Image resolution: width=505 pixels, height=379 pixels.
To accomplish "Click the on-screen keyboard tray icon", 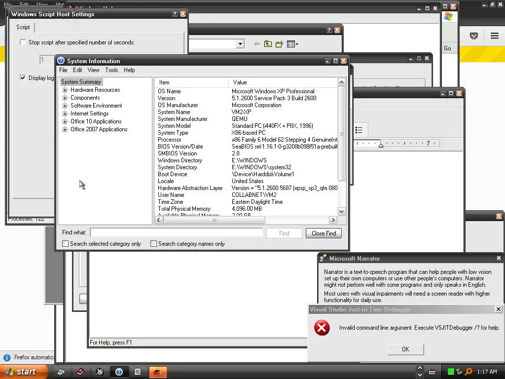I will coord(432,372).
